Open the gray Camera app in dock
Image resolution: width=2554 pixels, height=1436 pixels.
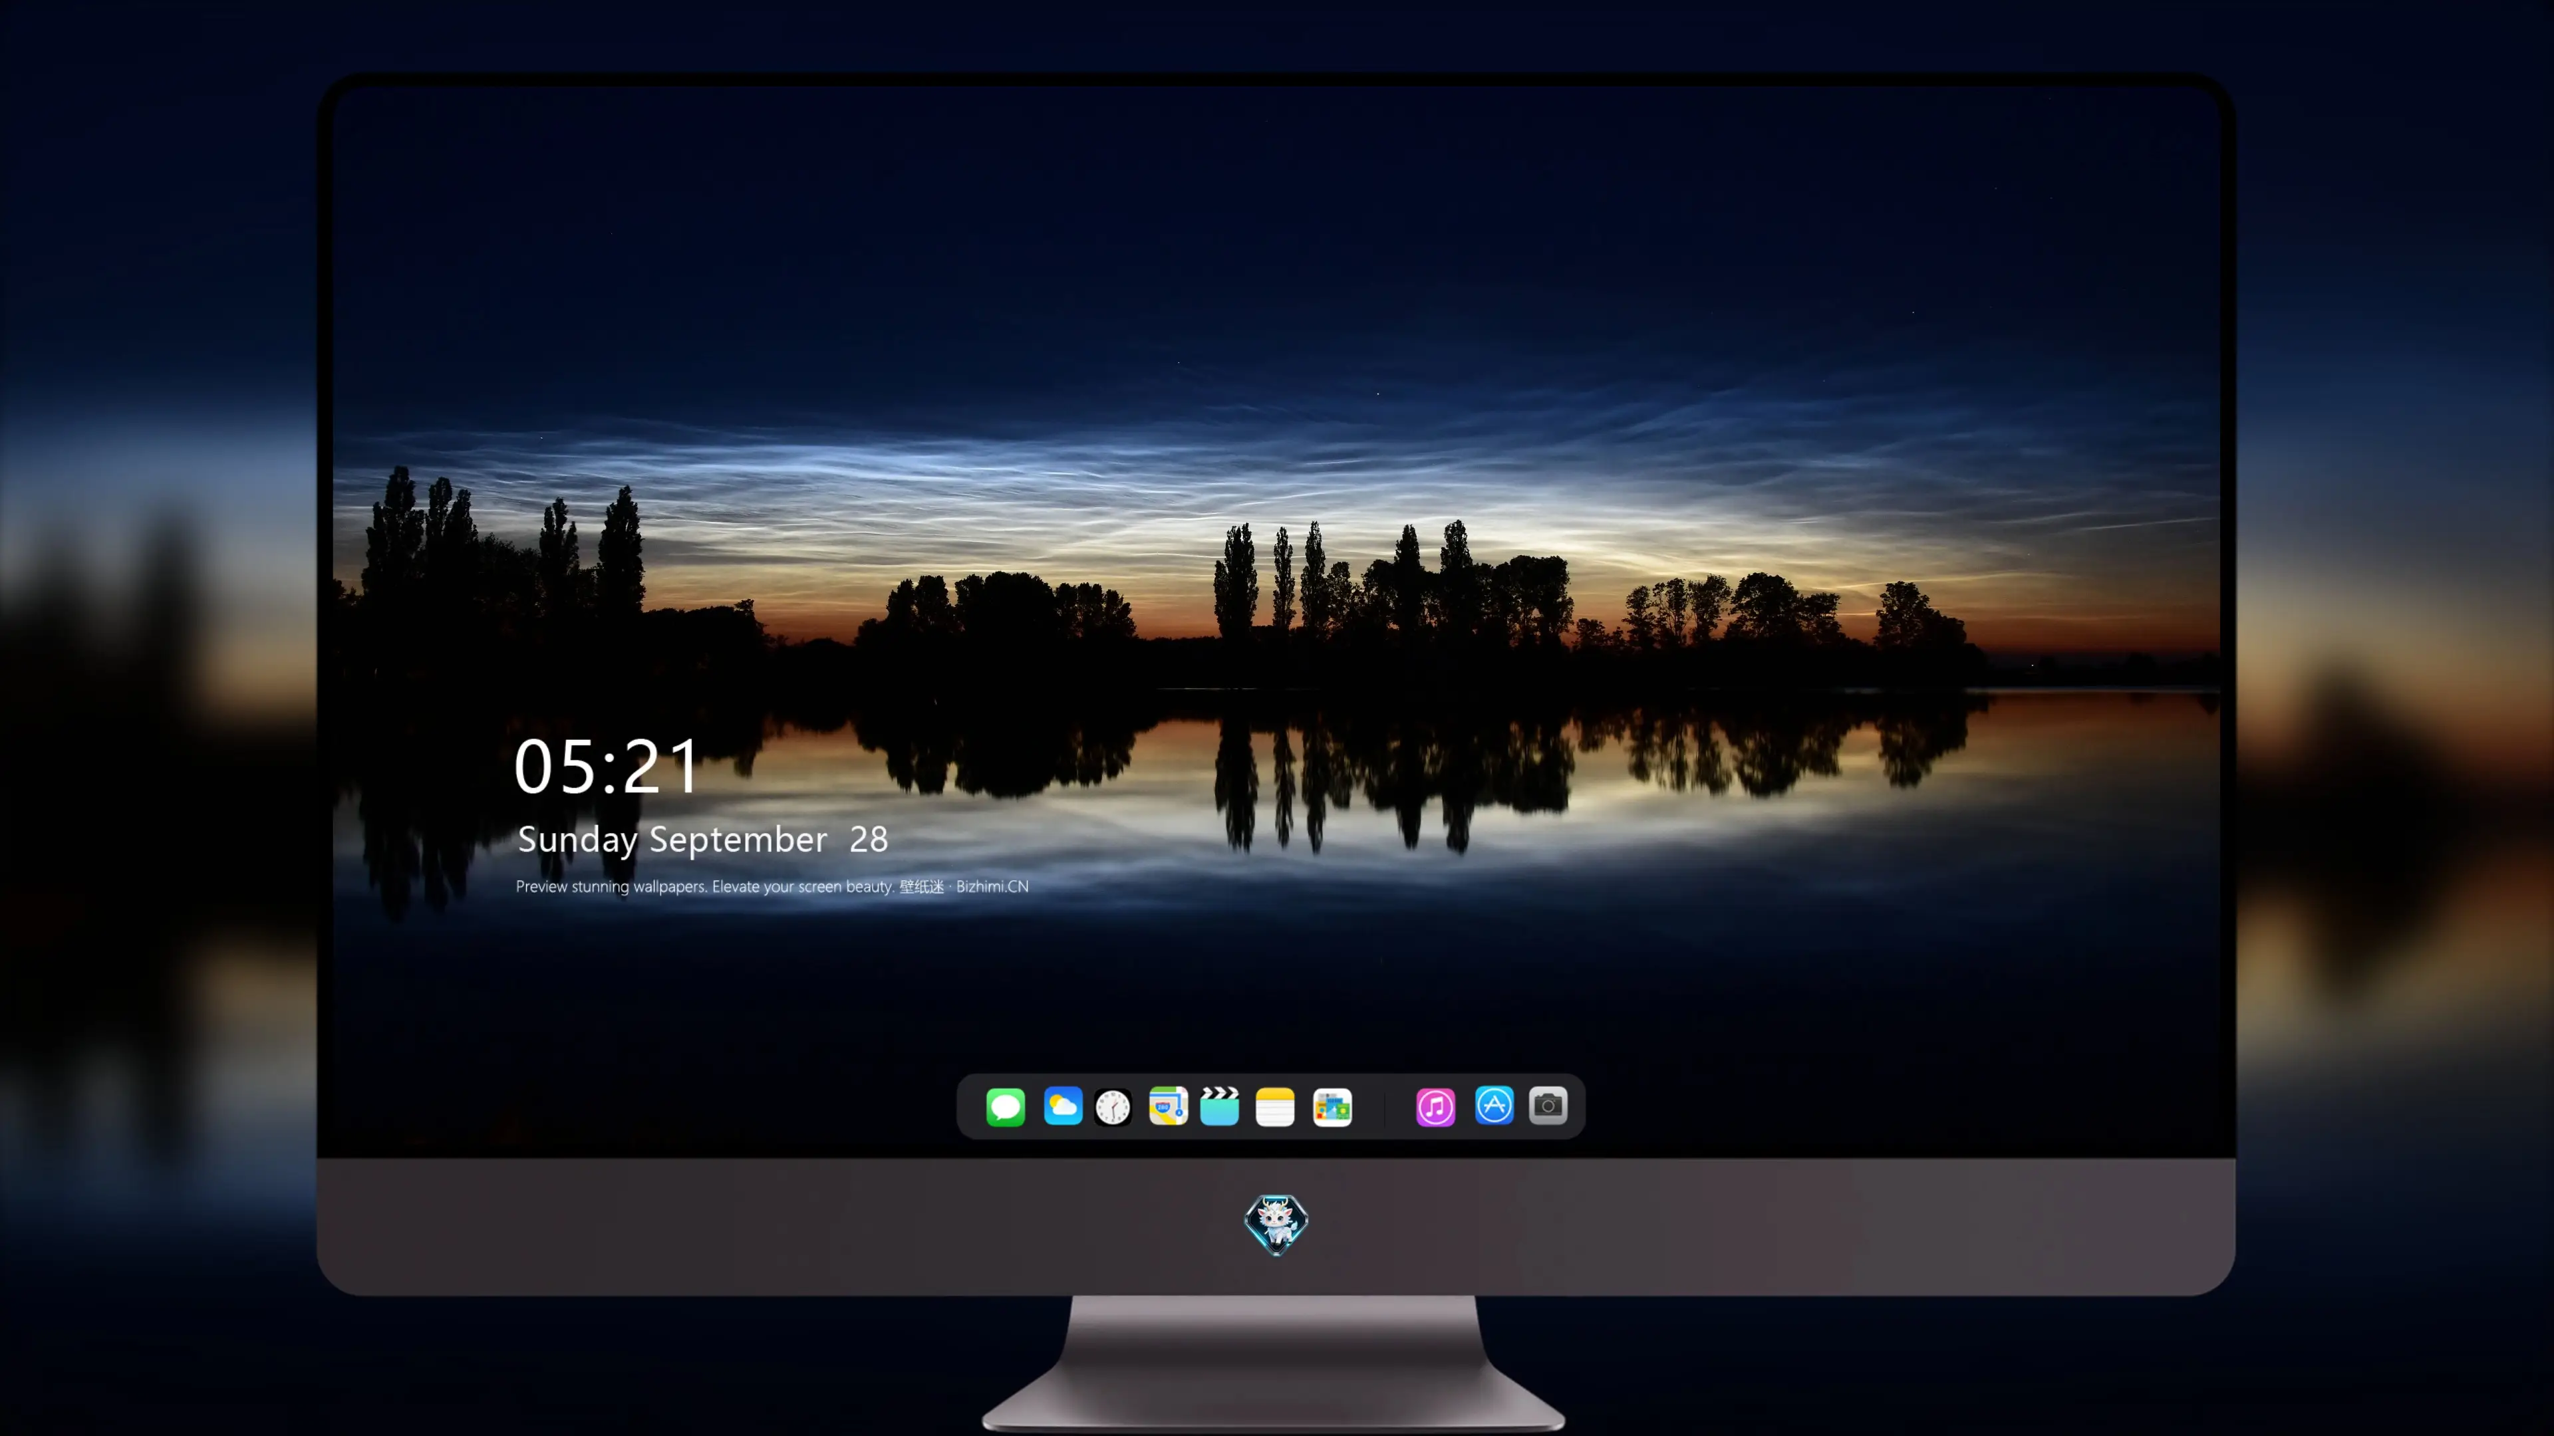tap(1548, 1106)
